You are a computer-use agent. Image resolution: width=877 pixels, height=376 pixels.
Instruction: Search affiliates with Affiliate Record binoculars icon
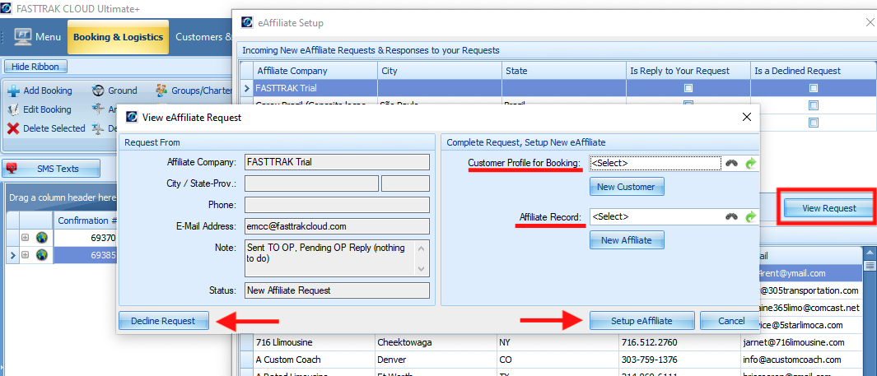(x=731, y=216)
